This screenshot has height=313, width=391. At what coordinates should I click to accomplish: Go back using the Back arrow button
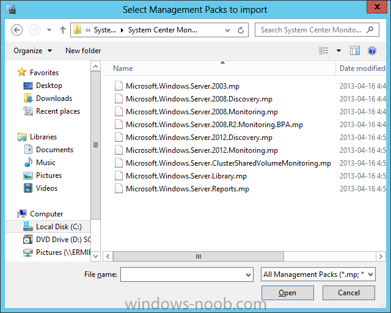[x=16, y=30]
